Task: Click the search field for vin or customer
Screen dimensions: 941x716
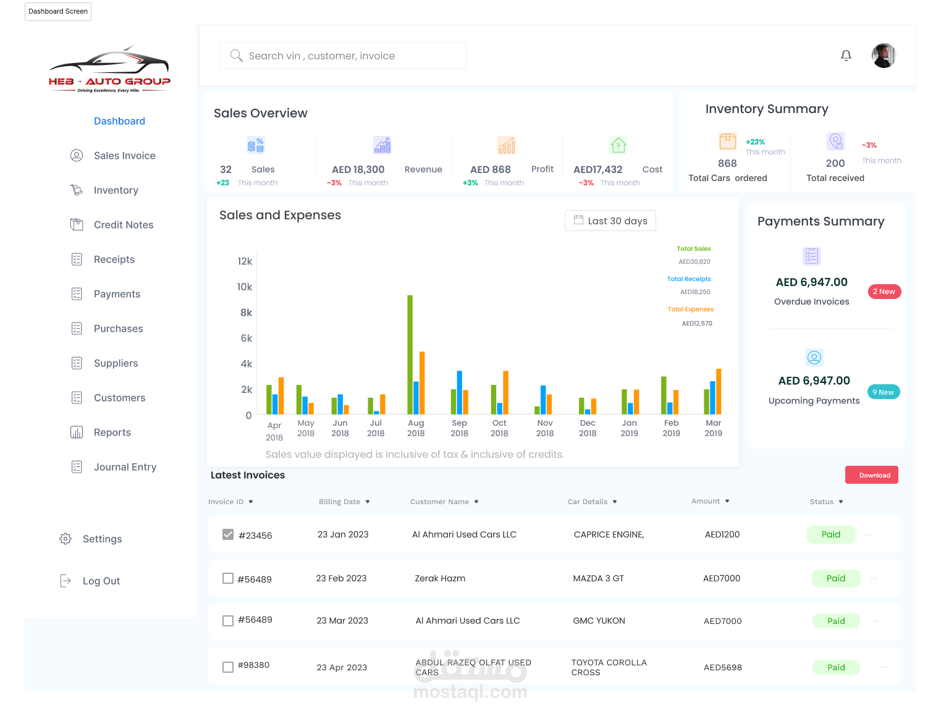Action: [x=343, y=56]
